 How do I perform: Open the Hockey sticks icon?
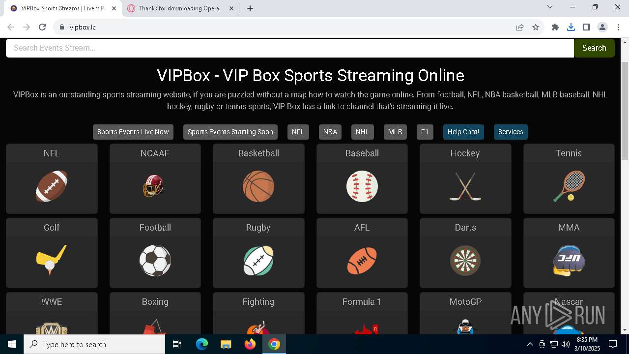coord(465,186)
